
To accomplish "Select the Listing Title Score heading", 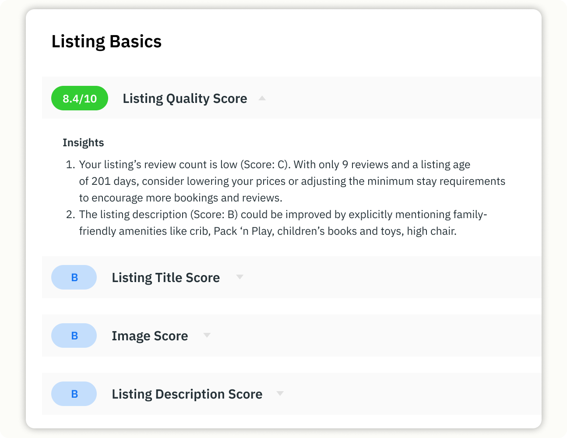I will coord(166,278).
